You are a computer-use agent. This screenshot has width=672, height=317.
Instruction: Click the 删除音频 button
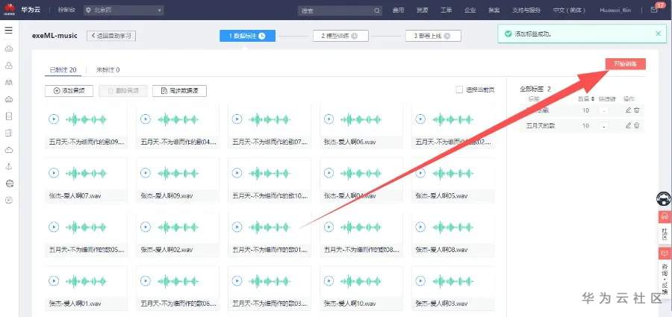tap(123, 91)
